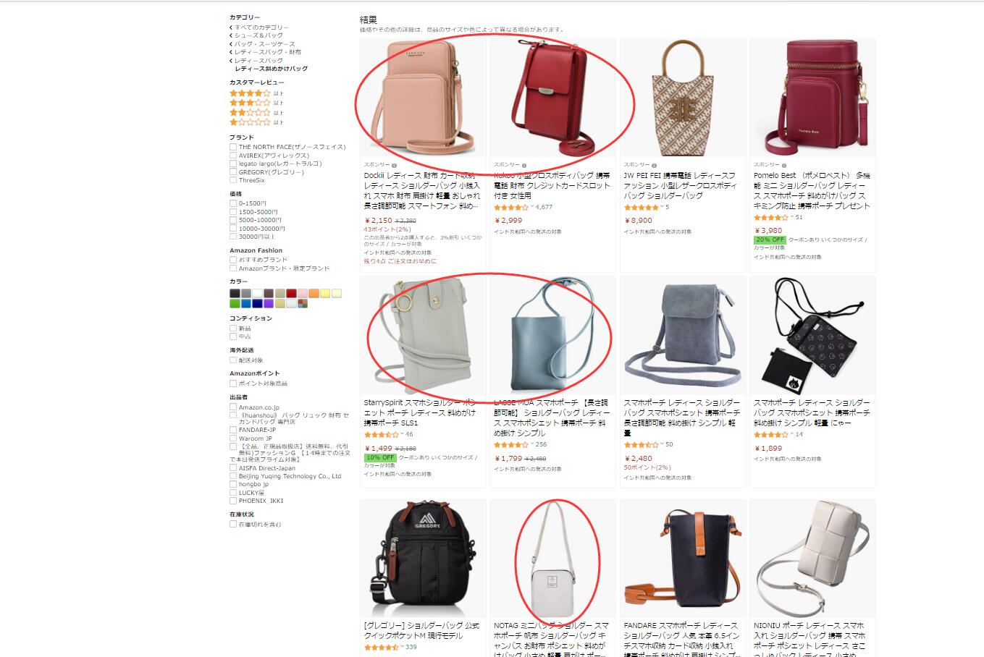
Task: Expand rating breakdown beside 256 reviews
Action: tap(532, 445)
